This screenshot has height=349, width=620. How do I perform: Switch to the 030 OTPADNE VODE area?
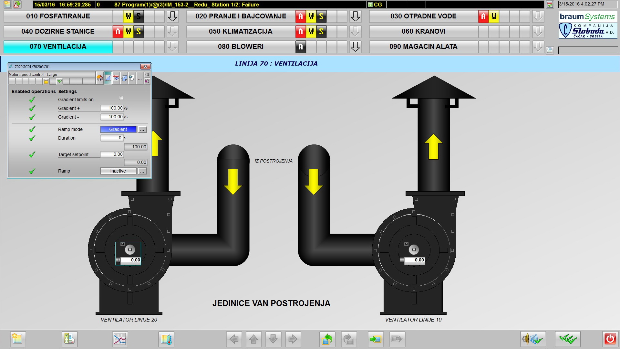pos(423,16)
